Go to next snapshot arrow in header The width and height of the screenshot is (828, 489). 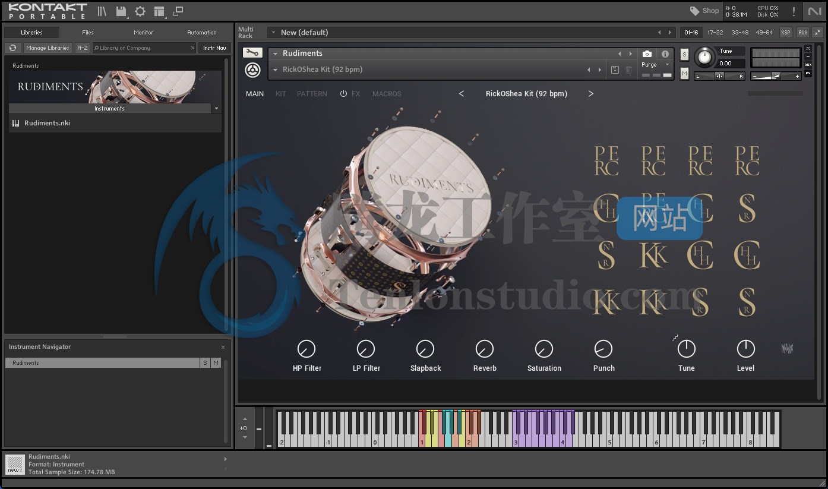(600, 70)
